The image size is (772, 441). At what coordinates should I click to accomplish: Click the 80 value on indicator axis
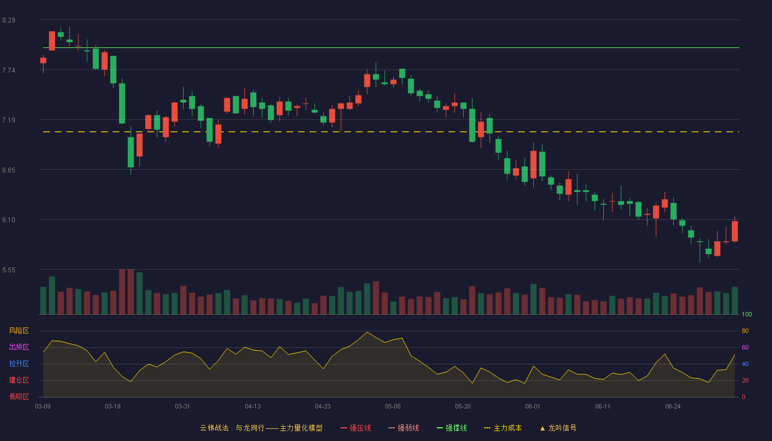745,331
